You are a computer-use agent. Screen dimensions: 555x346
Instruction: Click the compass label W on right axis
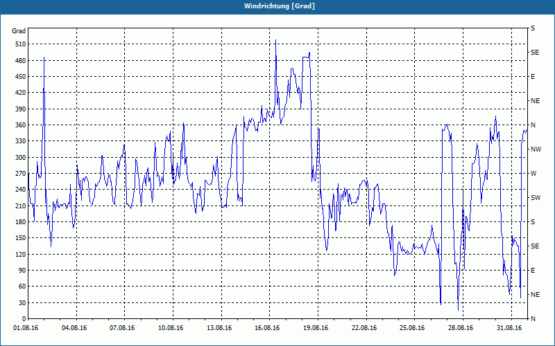tap(533, 174)
